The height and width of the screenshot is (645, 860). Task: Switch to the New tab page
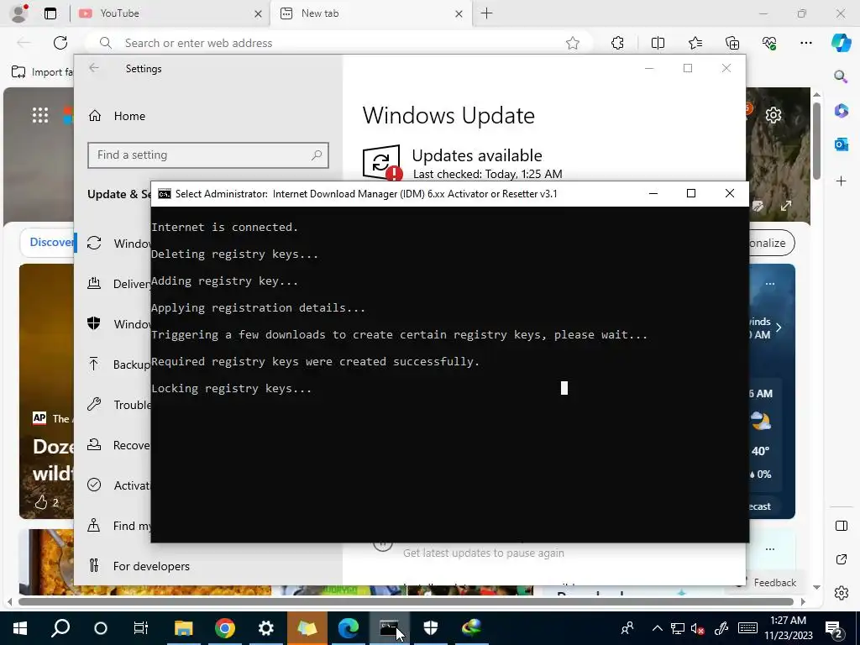click(x=370, y=13)
